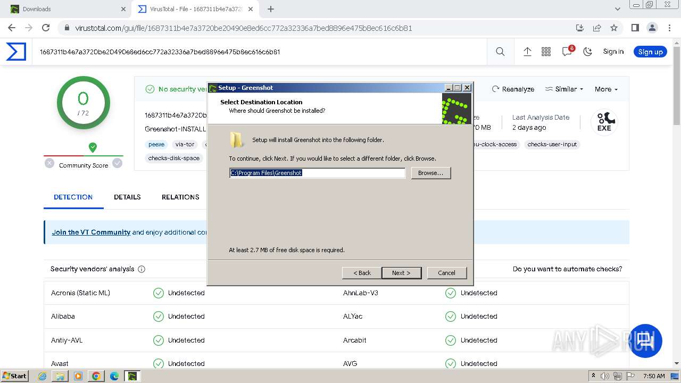Toggle the dark mode moon icon
This screenshot has height=383, width=681.
tap(588, 52)
